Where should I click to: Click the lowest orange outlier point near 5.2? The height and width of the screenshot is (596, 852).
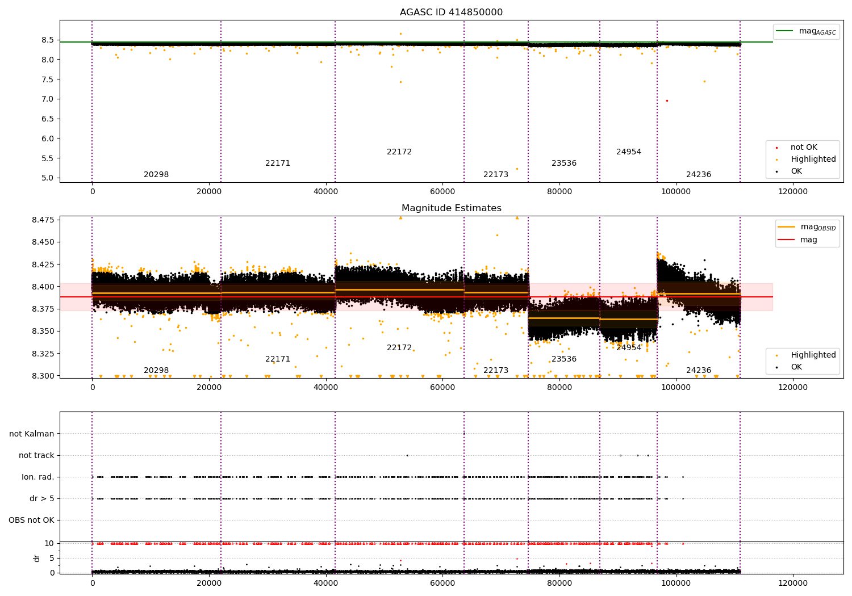pos(517,169)
